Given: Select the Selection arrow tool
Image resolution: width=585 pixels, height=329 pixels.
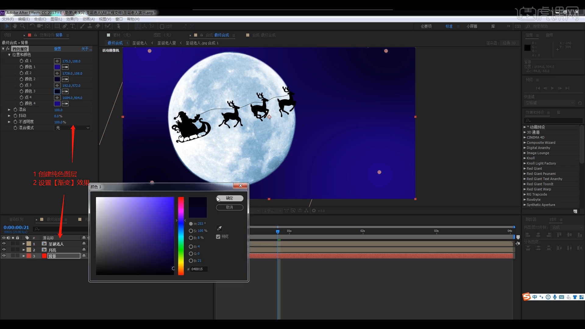Looking at the screenshot, I should (x=7, y=26).
